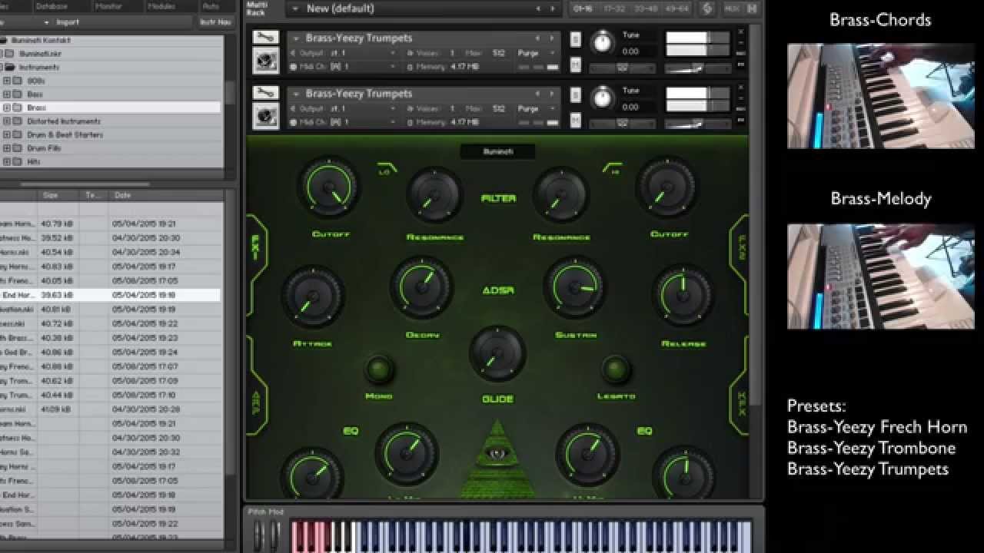This screenshot has width=984, height=553.
Task: Click the Instr Nav button
Action: (x=214, y=22)
